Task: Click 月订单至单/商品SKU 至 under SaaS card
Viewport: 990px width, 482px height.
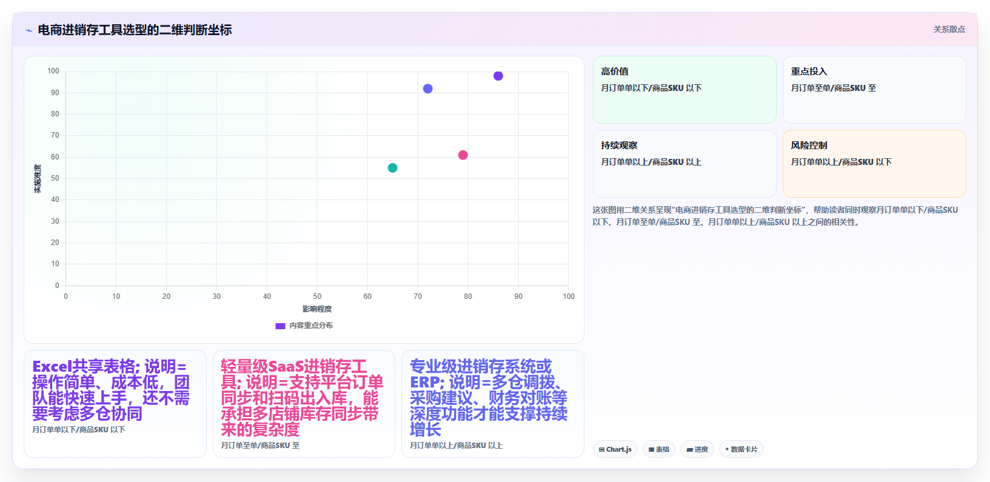Action: [x=260, y=445]
